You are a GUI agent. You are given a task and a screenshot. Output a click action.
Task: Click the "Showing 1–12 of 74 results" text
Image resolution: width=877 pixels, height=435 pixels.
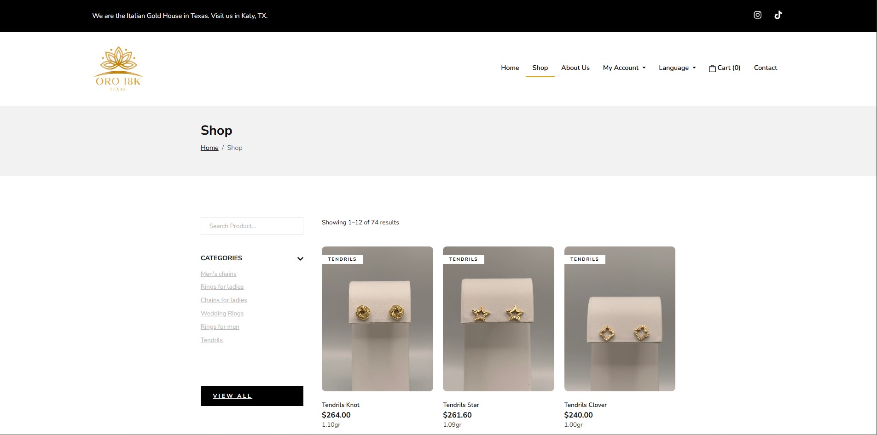360,222
